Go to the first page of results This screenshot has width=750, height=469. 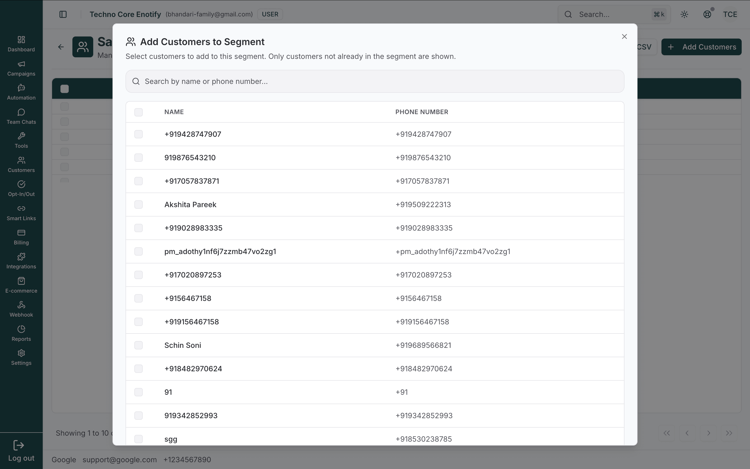(667, 433)
